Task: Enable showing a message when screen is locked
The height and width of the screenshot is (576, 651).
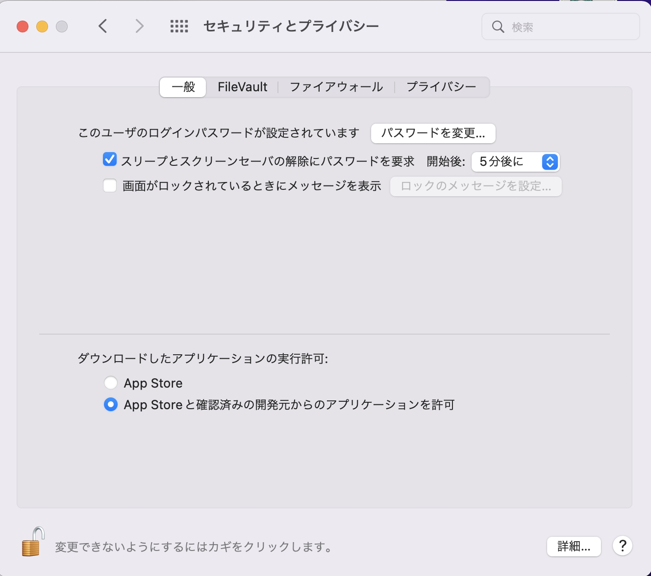Action: point(109,185)
